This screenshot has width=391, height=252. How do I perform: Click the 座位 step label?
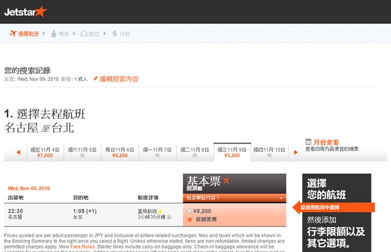(x=94, y=34)
